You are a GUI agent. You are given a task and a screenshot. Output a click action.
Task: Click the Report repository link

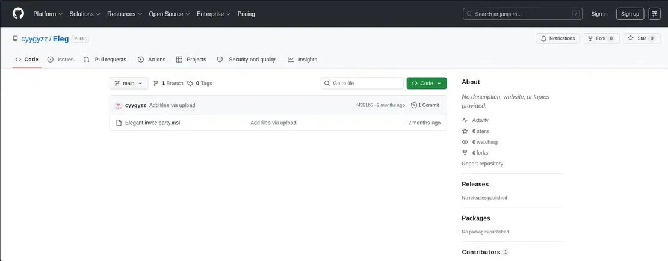482,164
